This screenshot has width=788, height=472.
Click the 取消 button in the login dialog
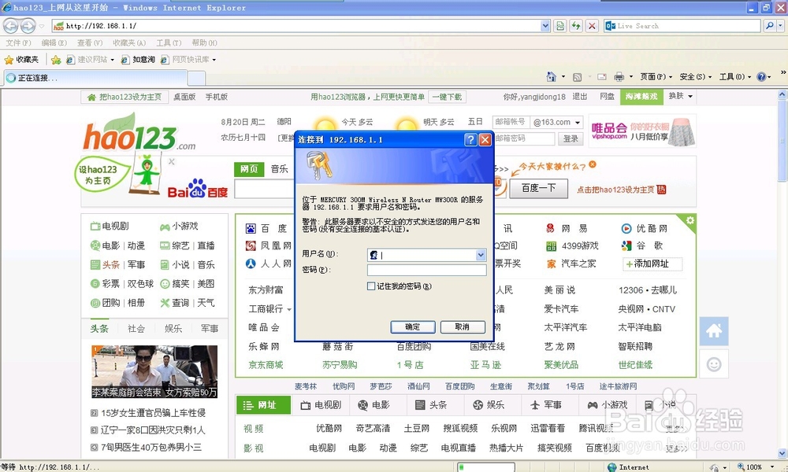(463, 326)
